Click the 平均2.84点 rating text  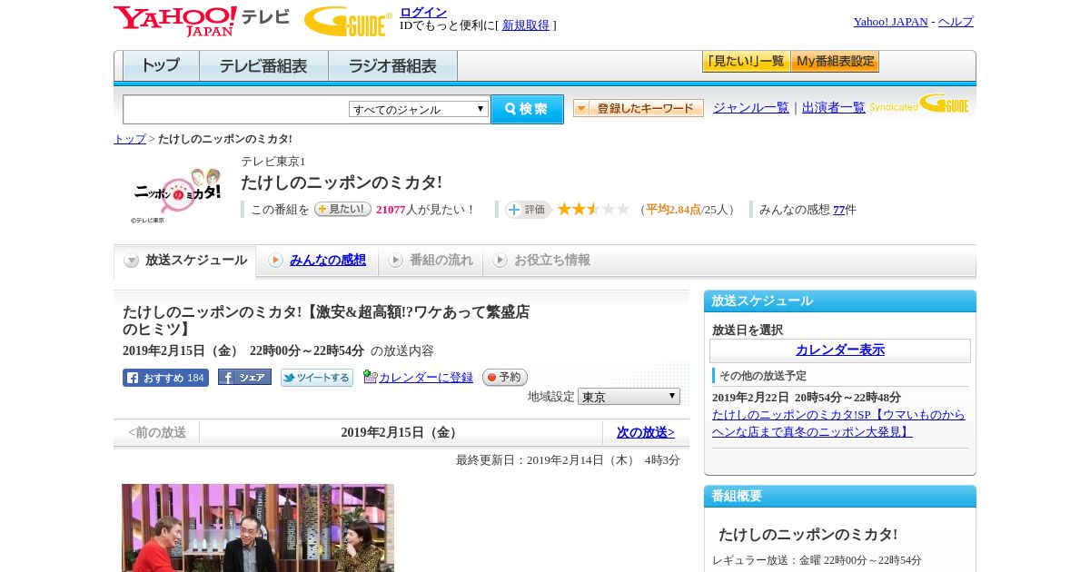(673, 210)
